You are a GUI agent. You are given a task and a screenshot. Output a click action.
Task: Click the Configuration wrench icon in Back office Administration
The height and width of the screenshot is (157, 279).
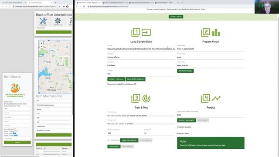point(43,21)
